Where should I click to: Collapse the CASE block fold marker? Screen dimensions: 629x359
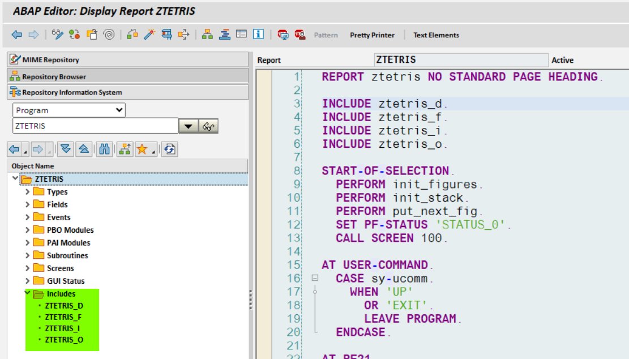[315, 277]
